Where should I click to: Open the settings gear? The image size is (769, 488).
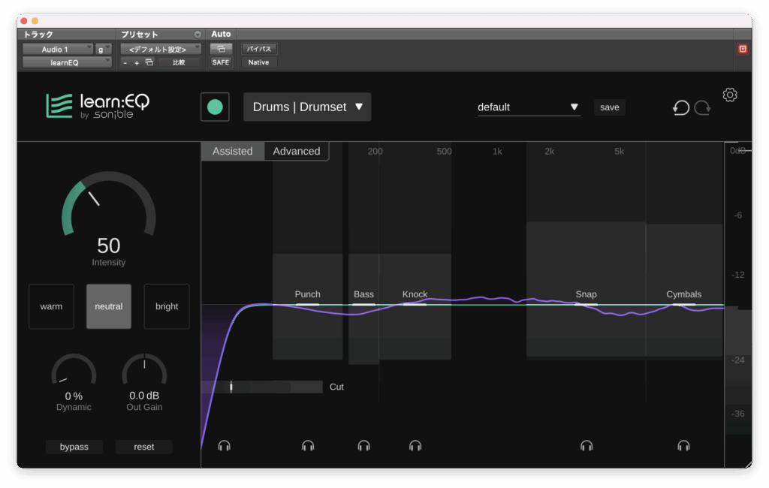pos(730,95)
